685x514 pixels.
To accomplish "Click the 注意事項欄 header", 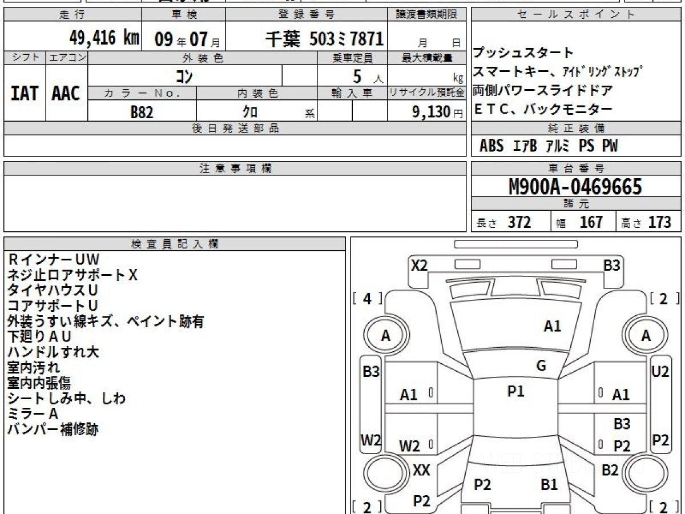I will (x=235, y=168).
